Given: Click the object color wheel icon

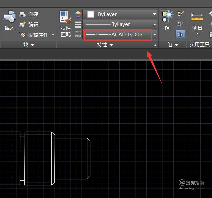Looking at the screenshot, I should pos(78,14).
